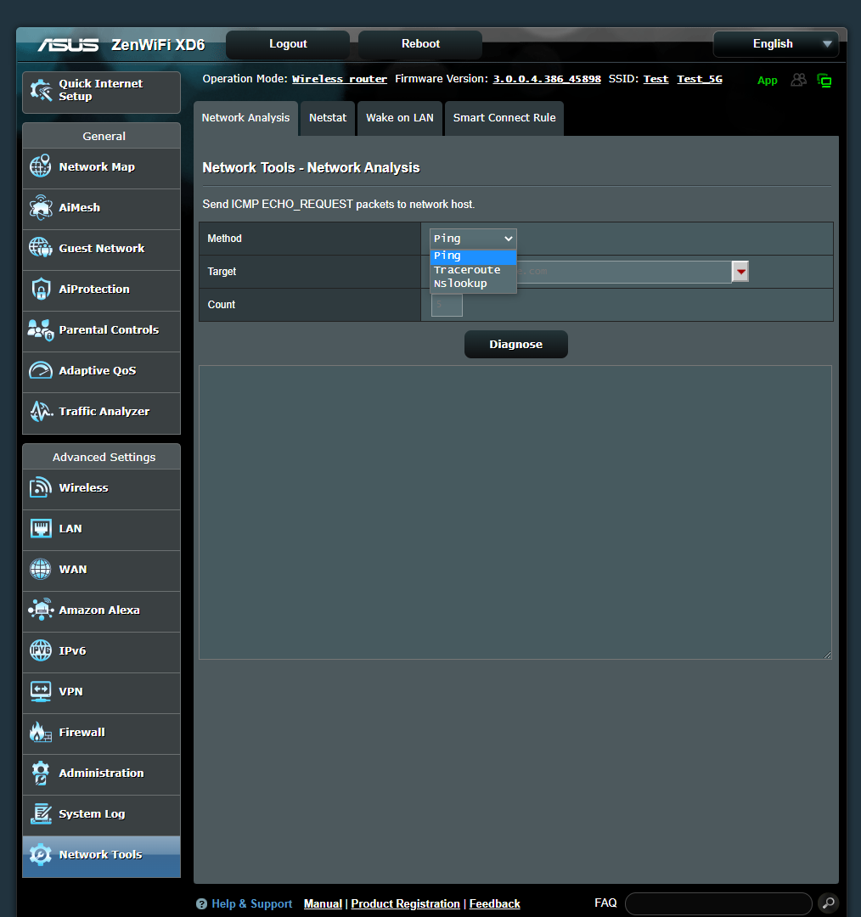Click the Network Tools wrench icon
This screenshot has width=861, height=917.
tap(41, 854)
